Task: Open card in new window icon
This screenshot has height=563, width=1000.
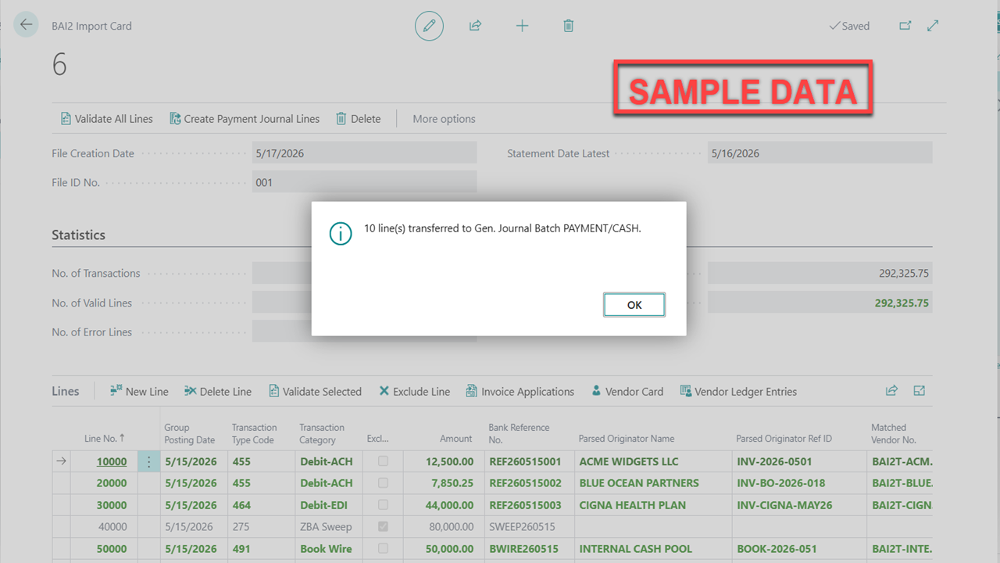Action: coord(905,26)
